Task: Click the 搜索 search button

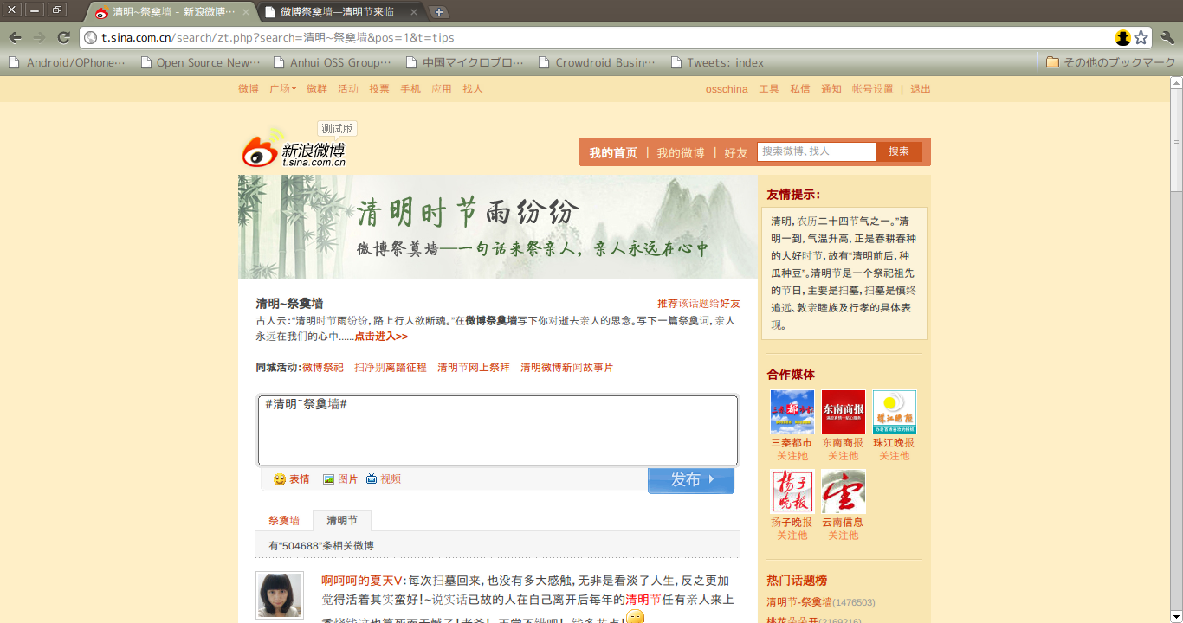Action: [899, 151]
